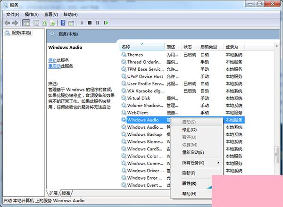The height and width of the screenshot is (207, 283).
Task: Click the action pane toolbar icon
Action: point(71,23)
